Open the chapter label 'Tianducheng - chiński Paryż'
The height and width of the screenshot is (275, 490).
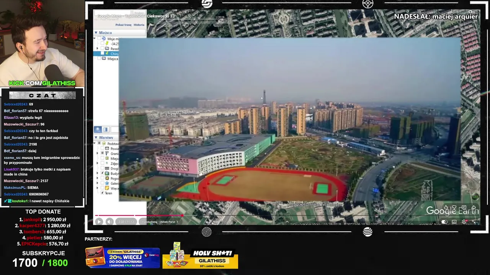point(160,222)
